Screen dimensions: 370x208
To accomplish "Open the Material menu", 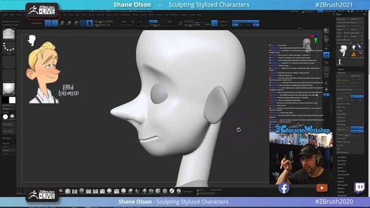I will click(101, 14).
